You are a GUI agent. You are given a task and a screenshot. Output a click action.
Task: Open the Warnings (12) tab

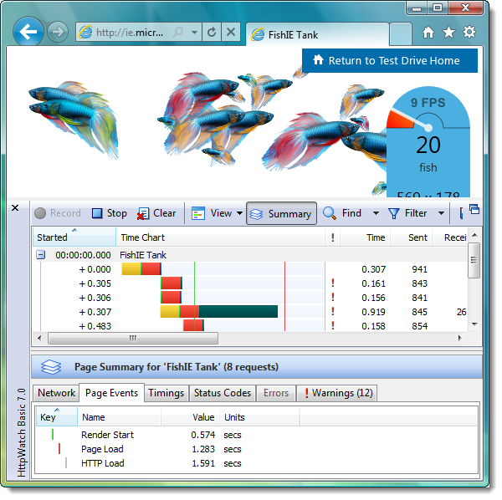(x=337, y=393)
